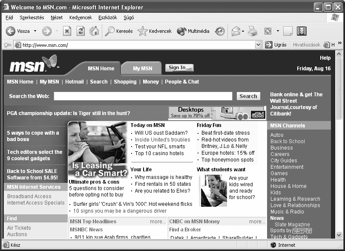Screen dimensions: 345x251
Task: Click the Help link at top right
Action: [325, 58]
